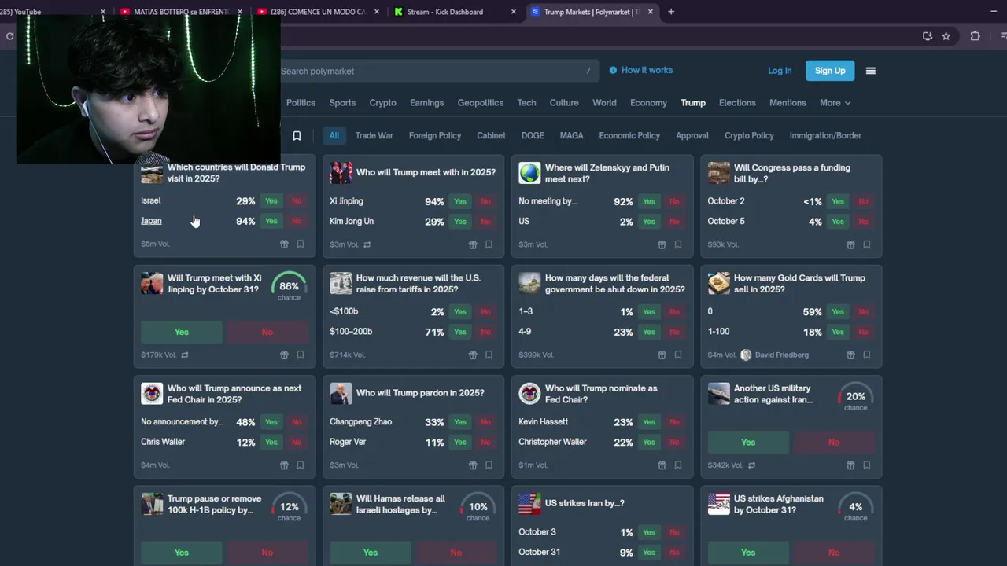Bookmark the Xi Jinping by October 31 card
The width and height of the screenshot is (1007, 566).
pyautogui.click(x=300, y=355)
